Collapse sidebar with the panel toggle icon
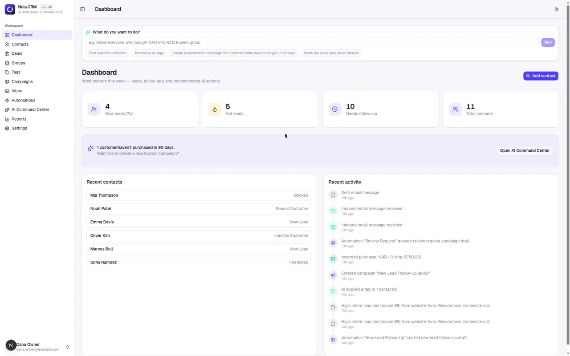The height and width of the screenshot is (356, 570). [x=82, y=9]
